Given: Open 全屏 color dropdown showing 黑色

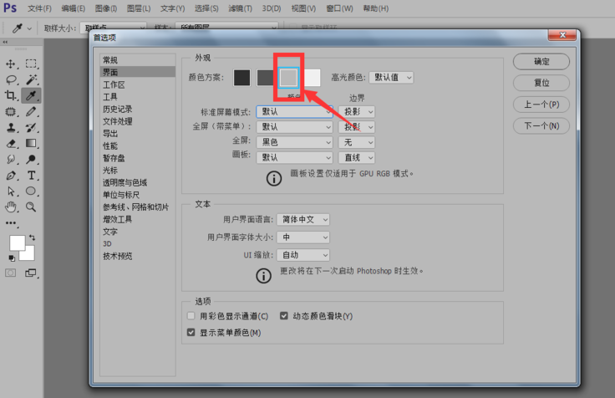Looking at the screenshot, I should pyautogui.click(x=295, y=142).
